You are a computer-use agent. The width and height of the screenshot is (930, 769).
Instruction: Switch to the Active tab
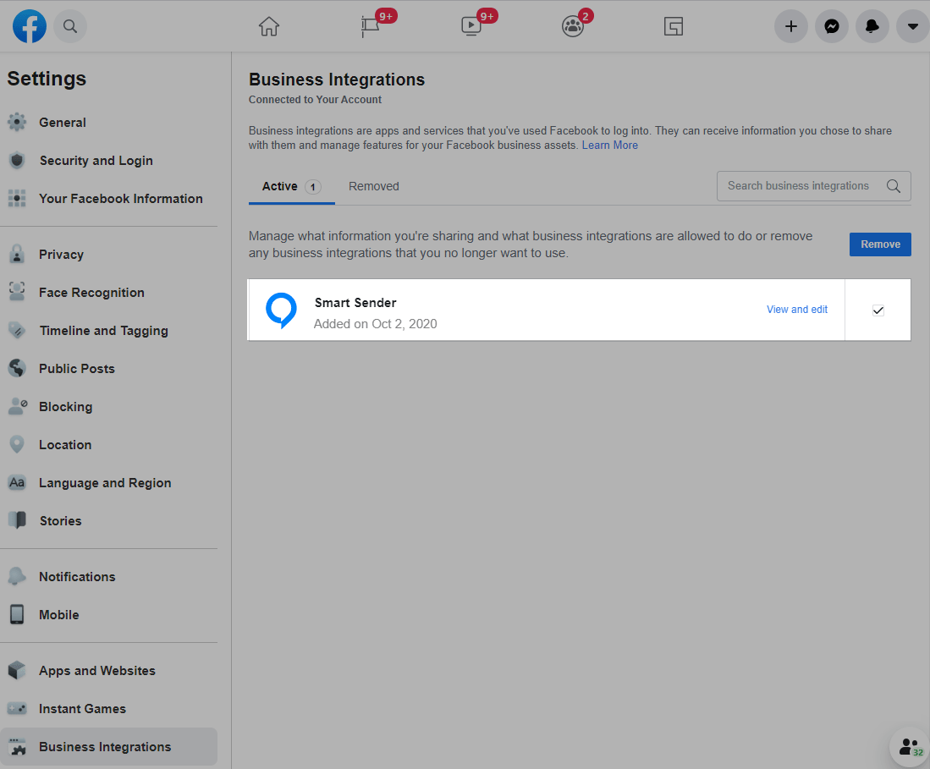pyautogui.click(x=292, y=187)
